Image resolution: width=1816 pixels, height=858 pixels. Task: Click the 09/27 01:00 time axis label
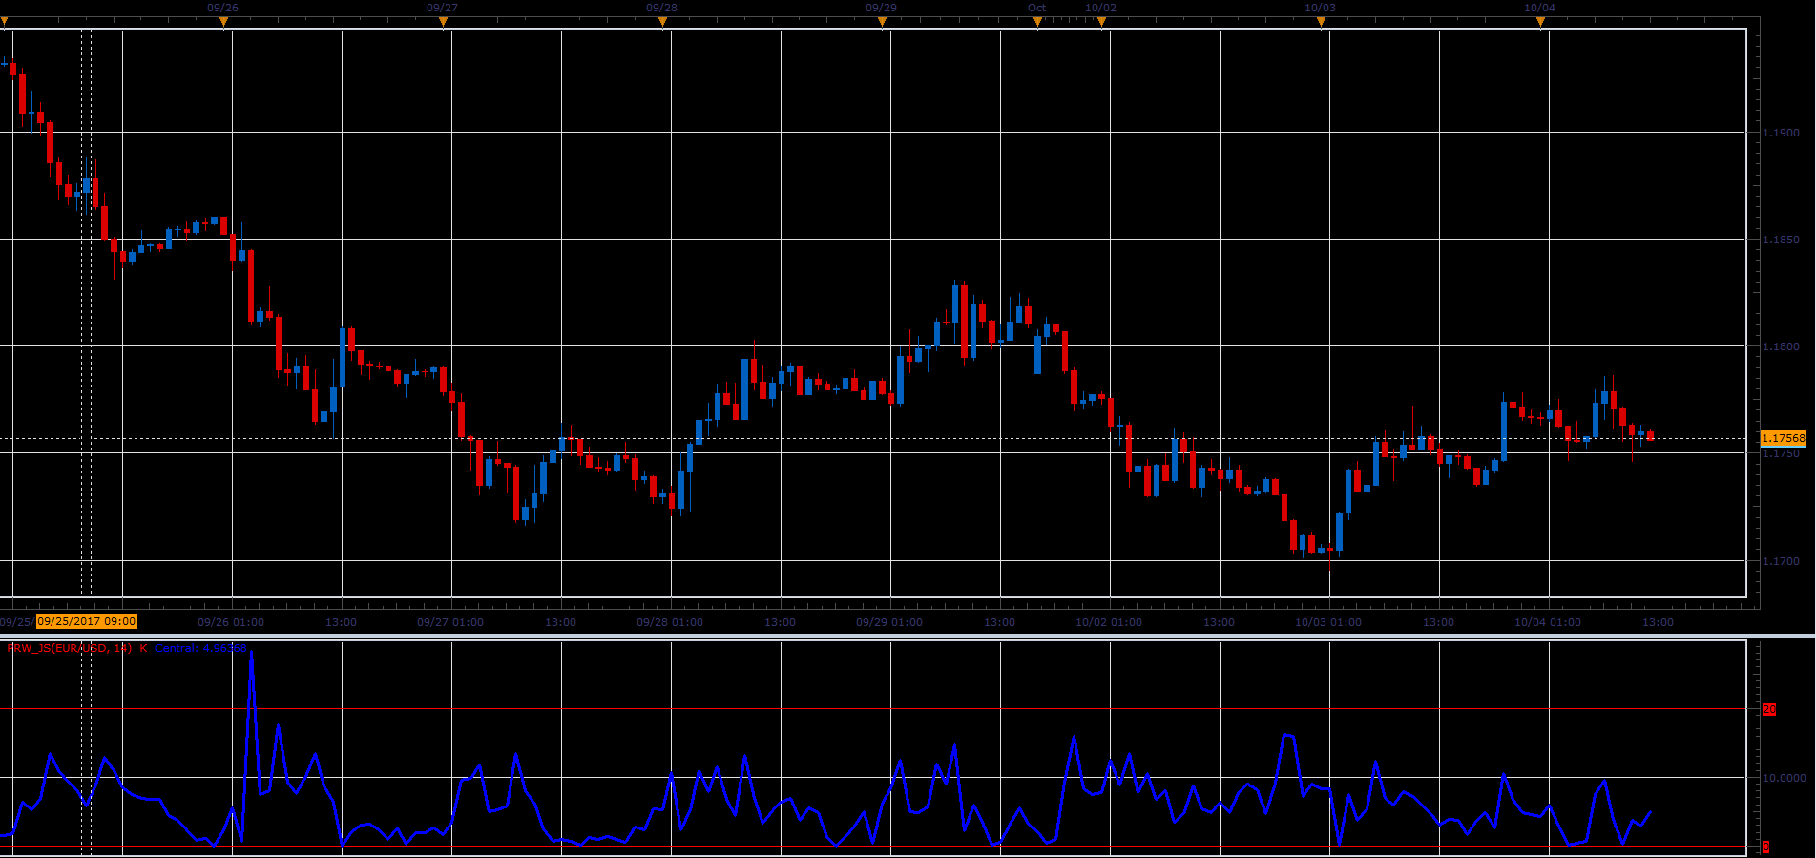(x=450, y=622)
